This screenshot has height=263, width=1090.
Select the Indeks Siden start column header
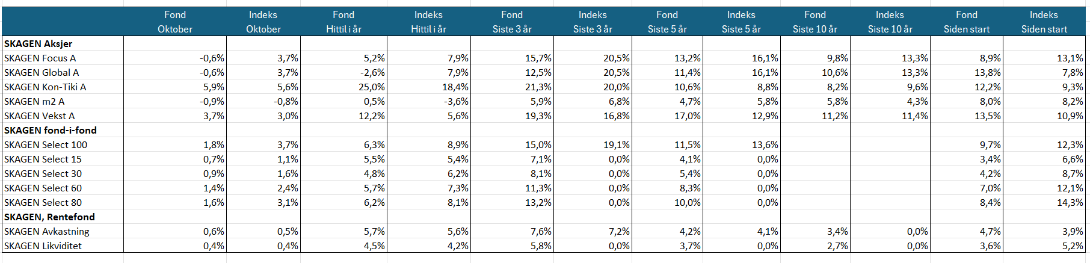click(x=1044, y=22)
